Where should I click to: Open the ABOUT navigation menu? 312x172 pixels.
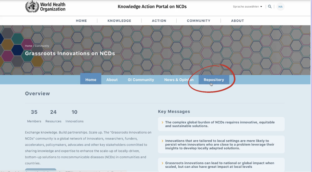[238, 21]
